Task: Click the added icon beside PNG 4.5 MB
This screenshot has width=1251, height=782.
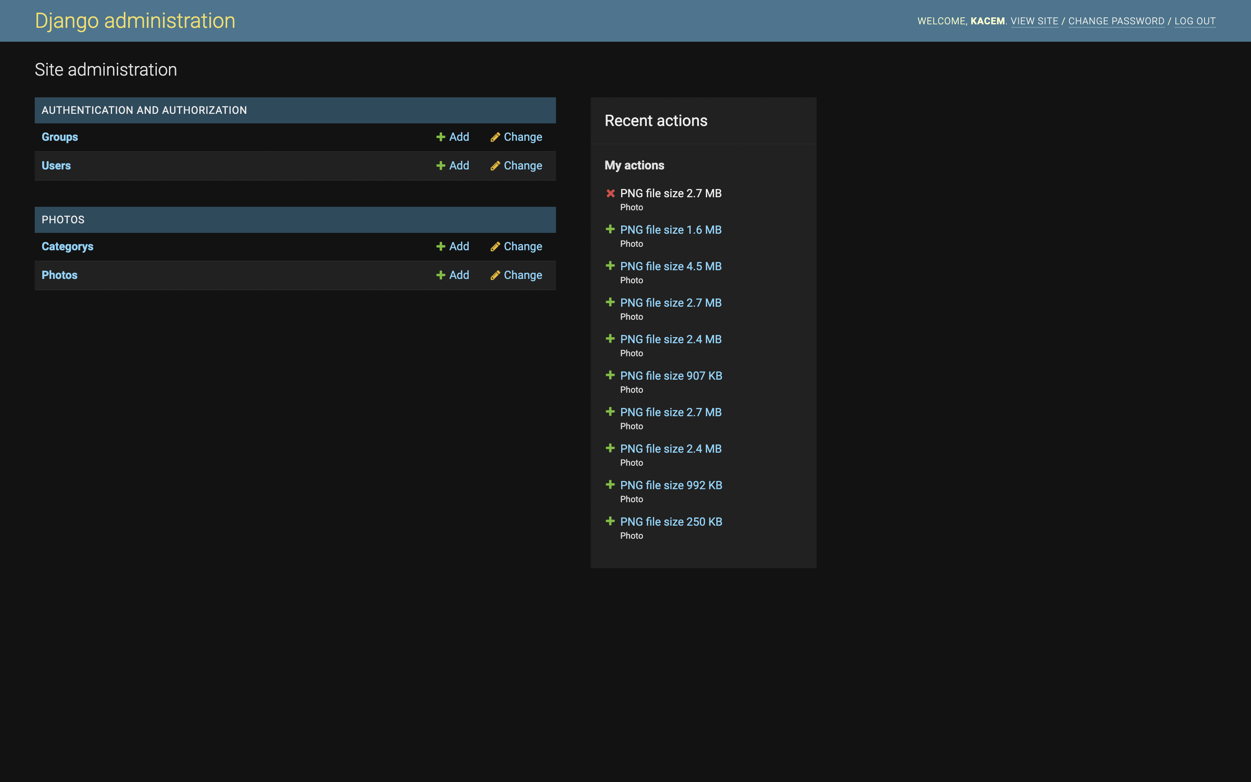Action: [610, 266]
